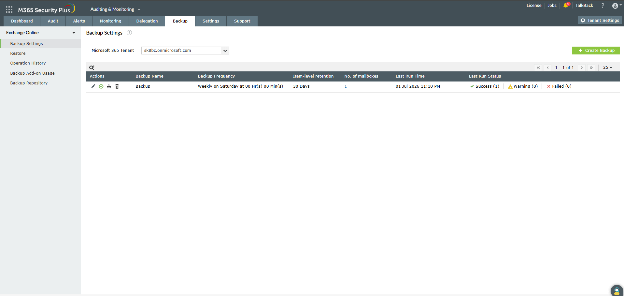Viewport: 624px width, 296px height.
Task: Go to the first page of results
Action: (x=538, y=67)
